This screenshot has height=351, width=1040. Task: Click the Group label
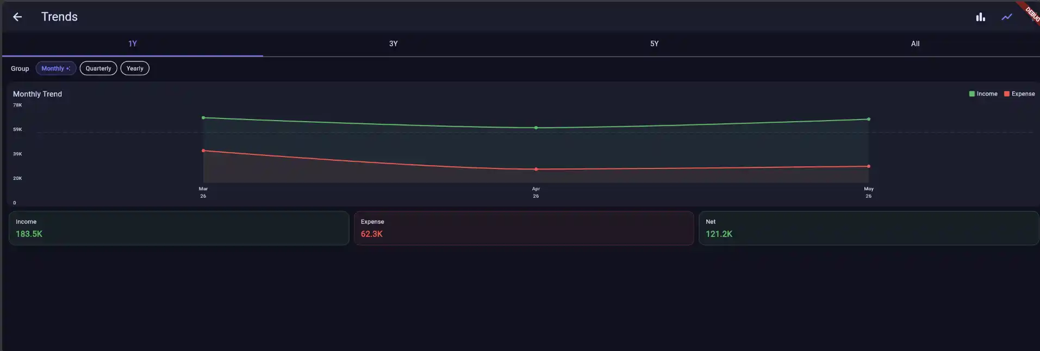[x=20, y=68]
